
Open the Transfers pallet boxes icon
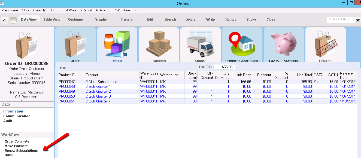(159, 43)
